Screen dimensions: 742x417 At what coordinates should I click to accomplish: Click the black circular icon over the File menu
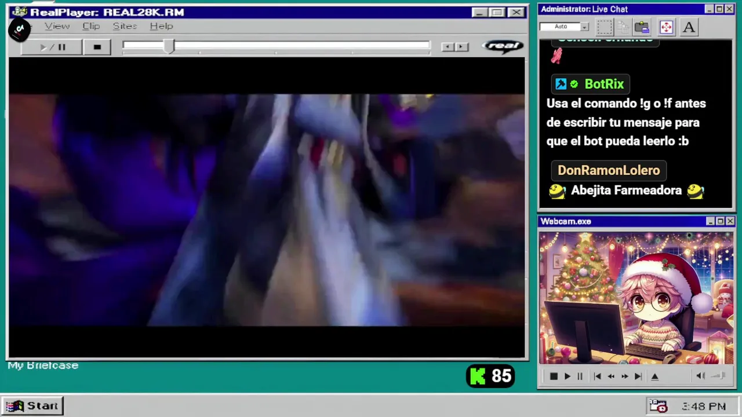click(x=19, y=29)
